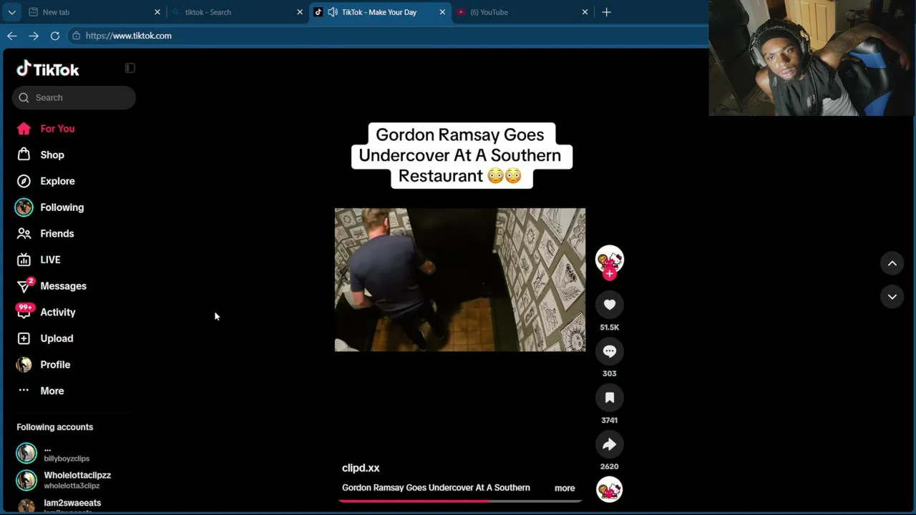The width and height of the screenshot is (916, 515).
Task: Click the 3741 favorites count
Action: click(x=610, y=420)
